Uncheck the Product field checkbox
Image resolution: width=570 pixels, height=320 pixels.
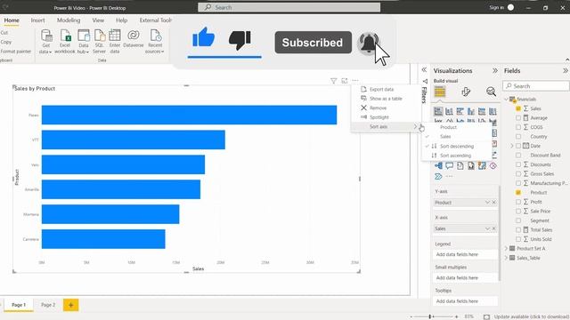(x=518, y=192)
